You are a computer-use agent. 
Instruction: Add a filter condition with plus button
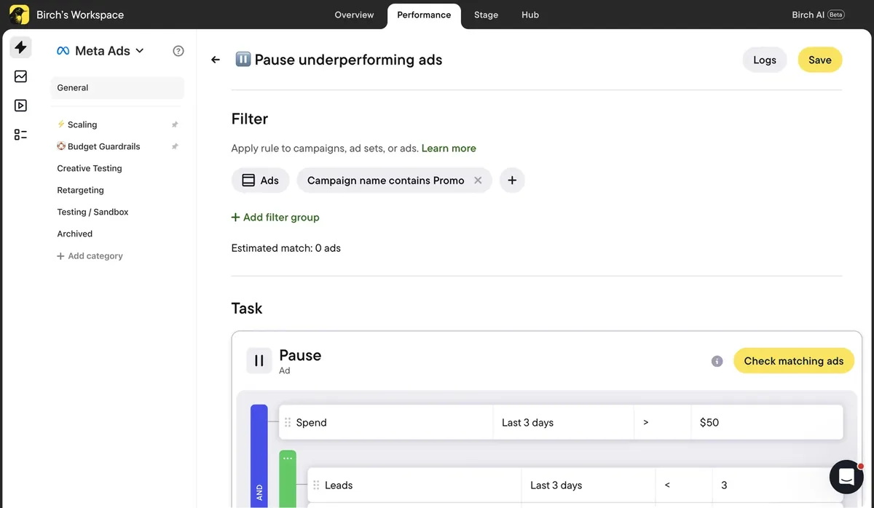point(512,180)
